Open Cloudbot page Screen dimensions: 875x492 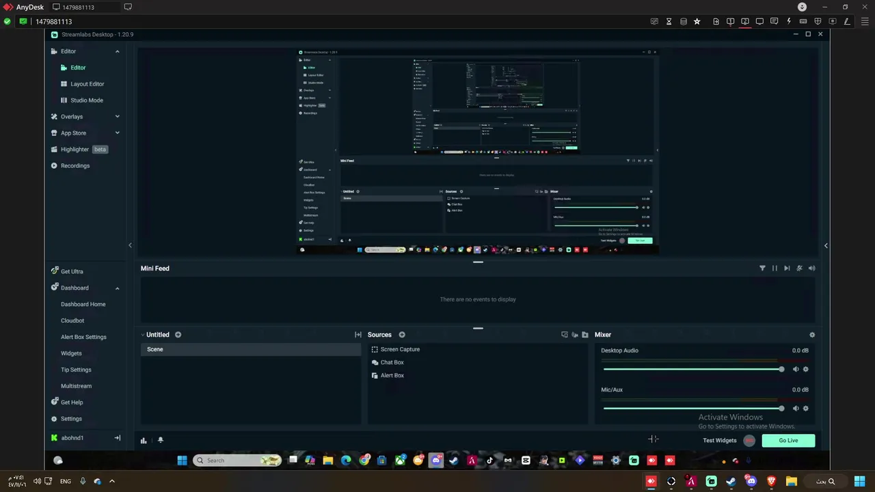point(72,320)
